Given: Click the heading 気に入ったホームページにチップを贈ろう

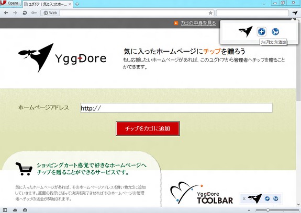Looking at the screenshot, I should [184, 51].
